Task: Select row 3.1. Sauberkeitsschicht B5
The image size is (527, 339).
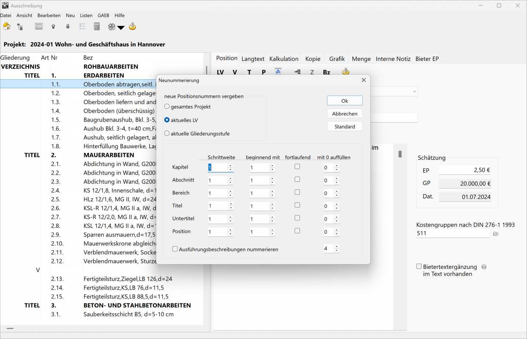Action: click(102, 314)
